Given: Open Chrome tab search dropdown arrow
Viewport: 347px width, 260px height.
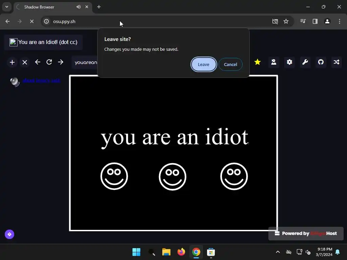Looking at the screenshot, I should point(7,7).
